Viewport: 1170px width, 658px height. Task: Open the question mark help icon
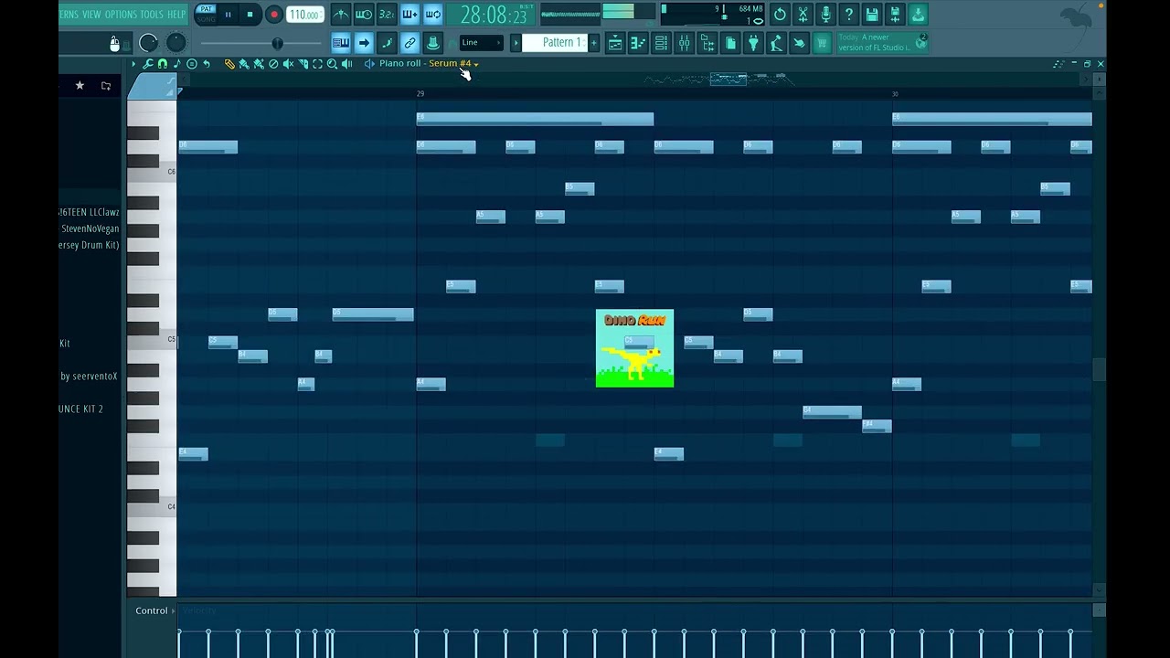pyautogui.click(x=849, y=14)
